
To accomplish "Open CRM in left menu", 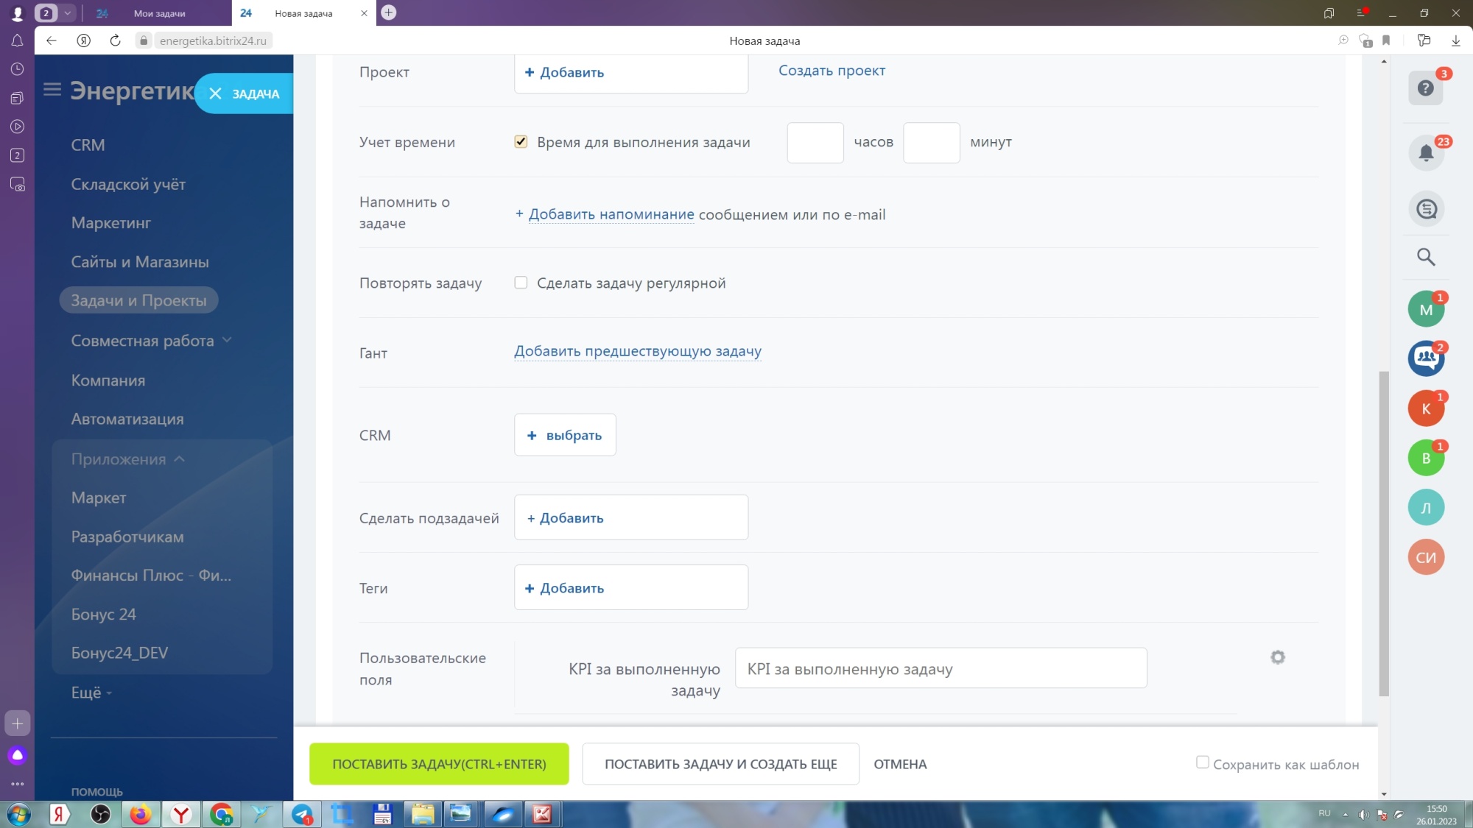I will tap(88, 145).
